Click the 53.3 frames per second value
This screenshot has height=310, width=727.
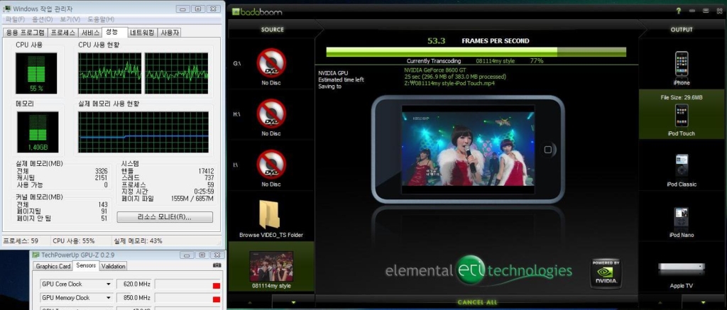437,40
